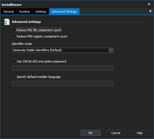Screen dimensions: 154x139
Task: Select the Advanced Settings tab
Action: click(x=64, y=12)
